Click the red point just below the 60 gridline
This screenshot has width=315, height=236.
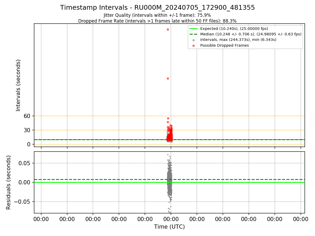(168, 118)
